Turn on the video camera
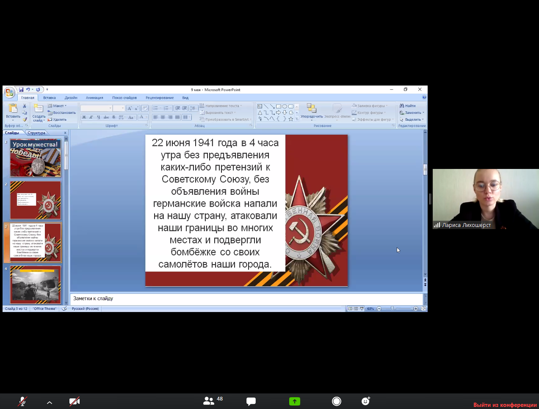 pyautogui.click(x=75, y=401)
